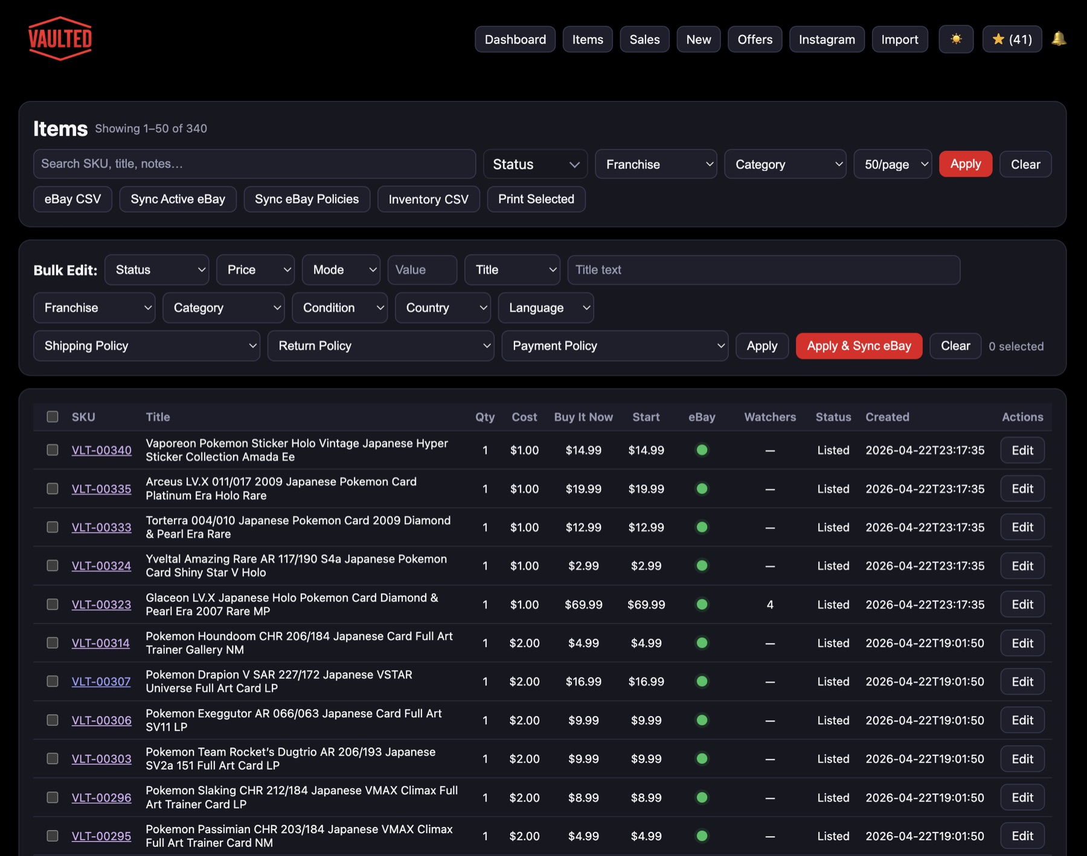Image resolution: width=1087 pixels, height=856 pixels.
Task: Open the VLT-00314 SKU link
Action: (x=100, y=643)
